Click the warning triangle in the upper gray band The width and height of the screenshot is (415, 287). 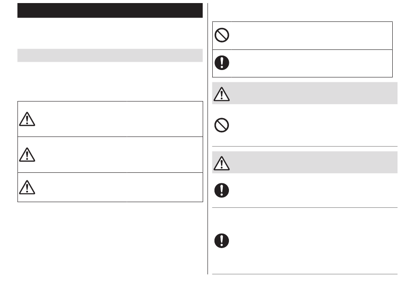(221, 94)
